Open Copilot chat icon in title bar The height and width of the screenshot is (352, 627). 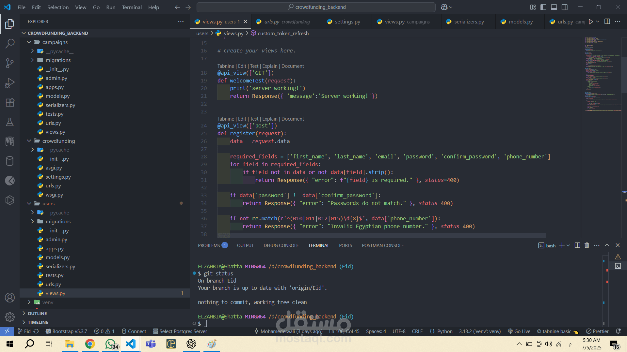[x=444, y=7]
